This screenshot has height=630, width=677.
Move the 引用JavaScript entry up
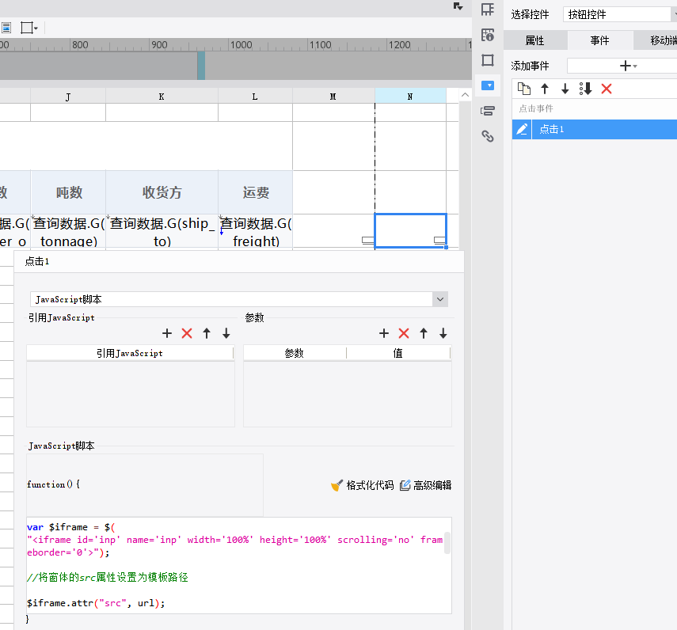coord(207,333)
